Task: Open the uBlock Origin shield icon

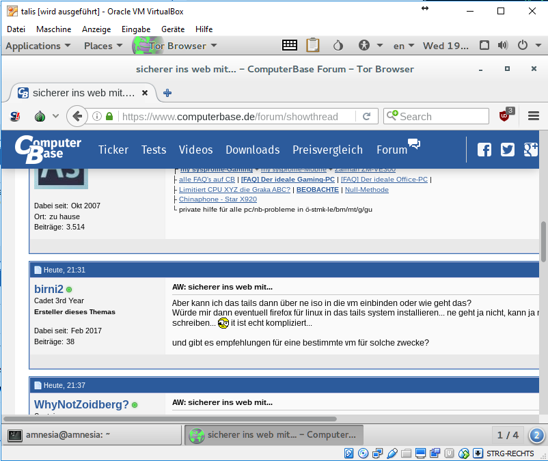Action: click(x=506, y=115)
